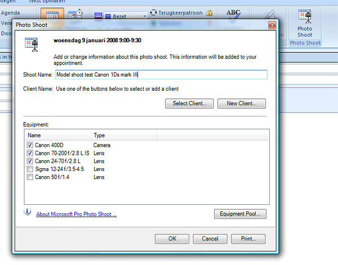Click the Print button
The width and height of the screenshot is (338, 265).
pyautogui.click(x=248, y=239)
